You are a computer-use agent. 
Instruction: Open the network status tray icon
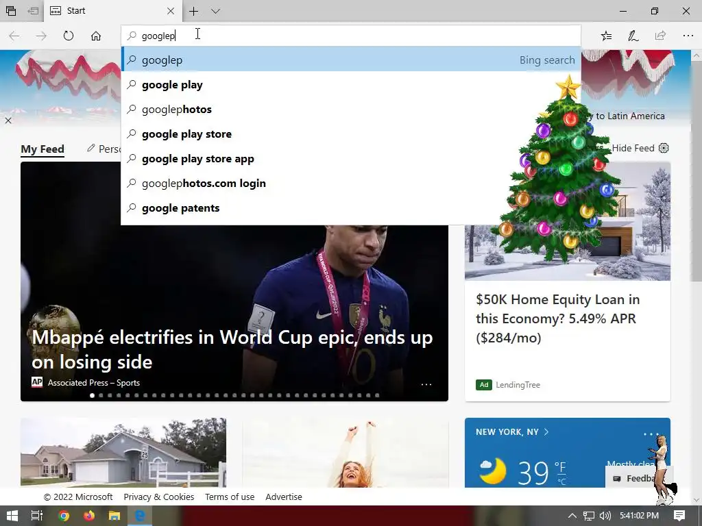click(589, 516)
